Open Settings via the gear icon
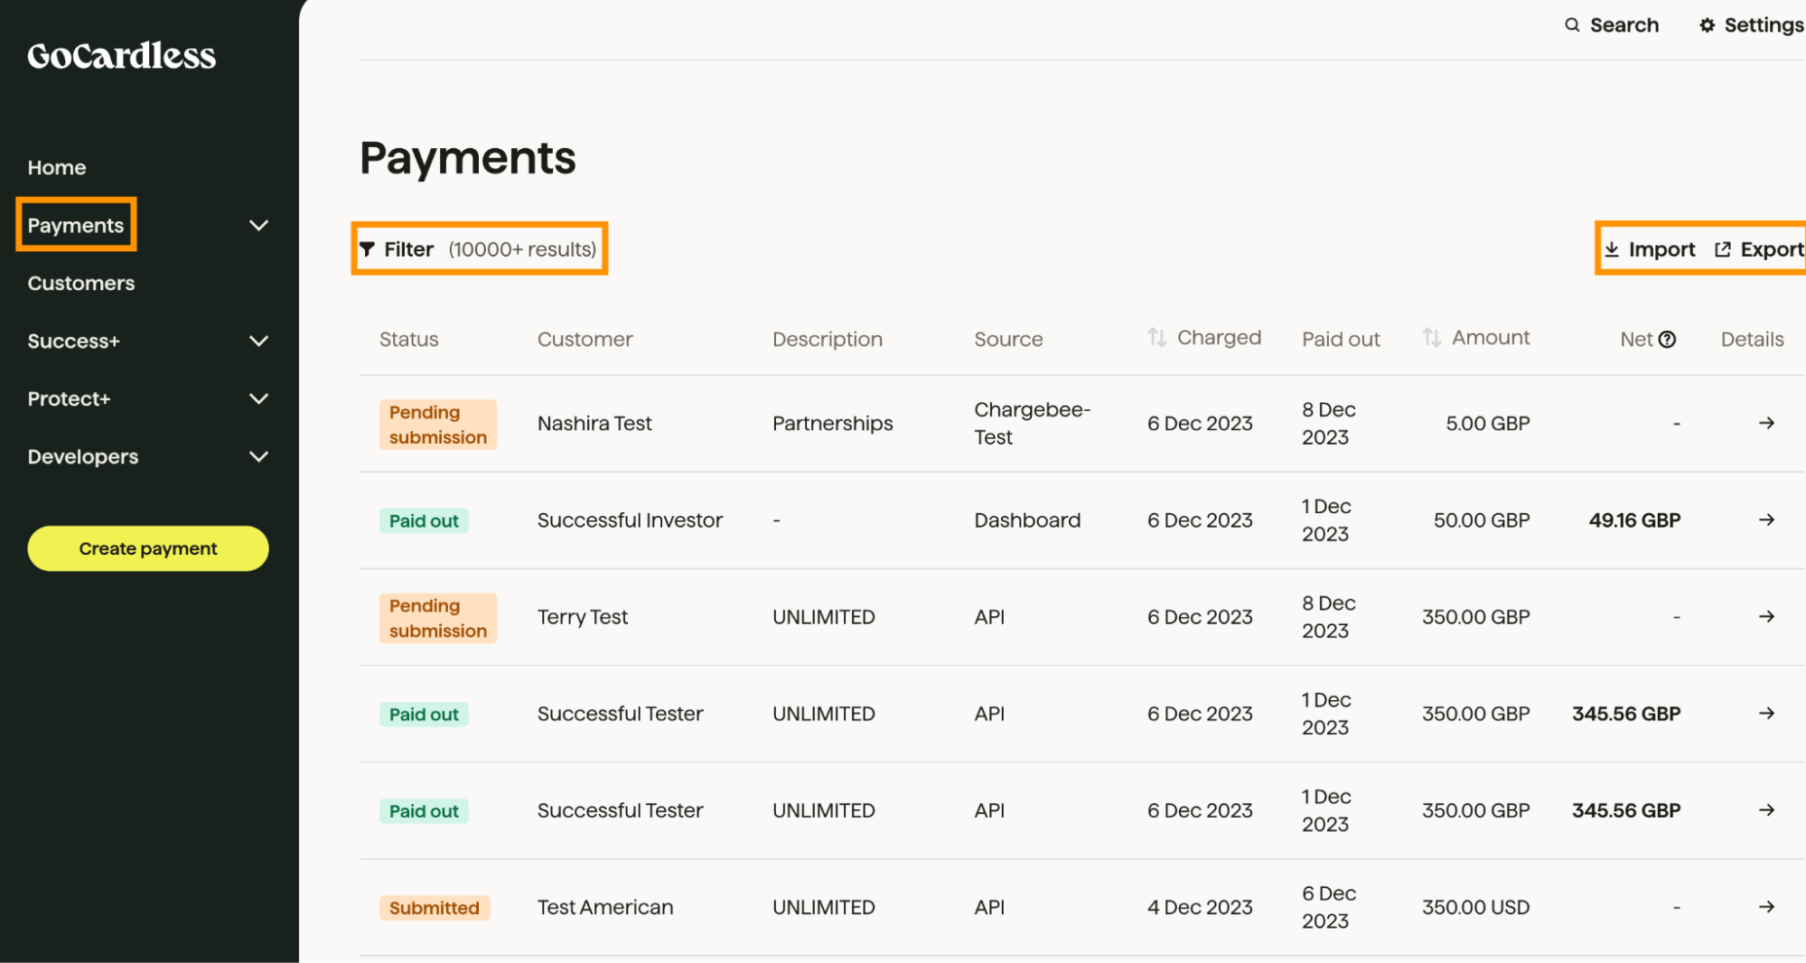 1708,24
